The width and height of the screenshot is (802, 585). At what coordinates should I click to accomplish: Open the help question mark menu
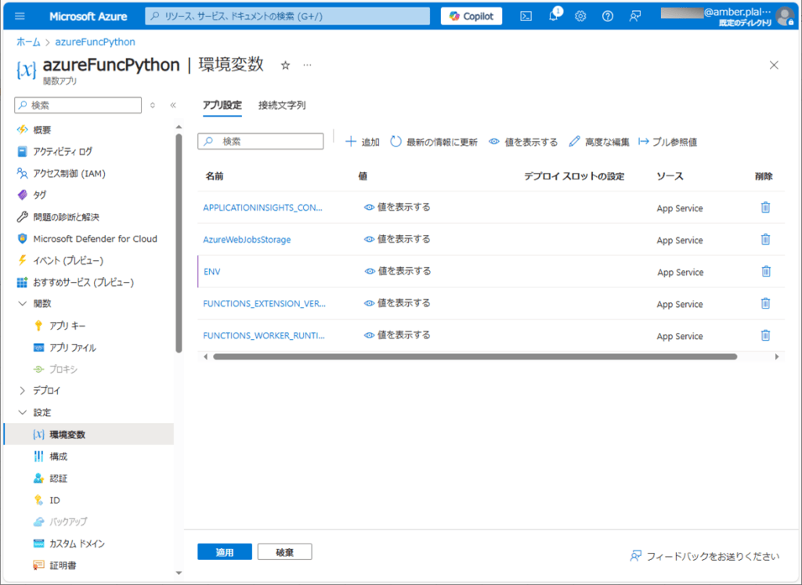tap(608, 16)
